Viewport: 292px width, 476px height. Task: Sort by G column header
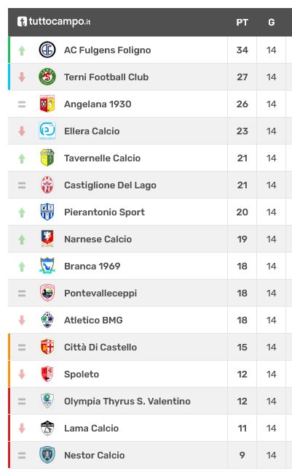point(272,22)
